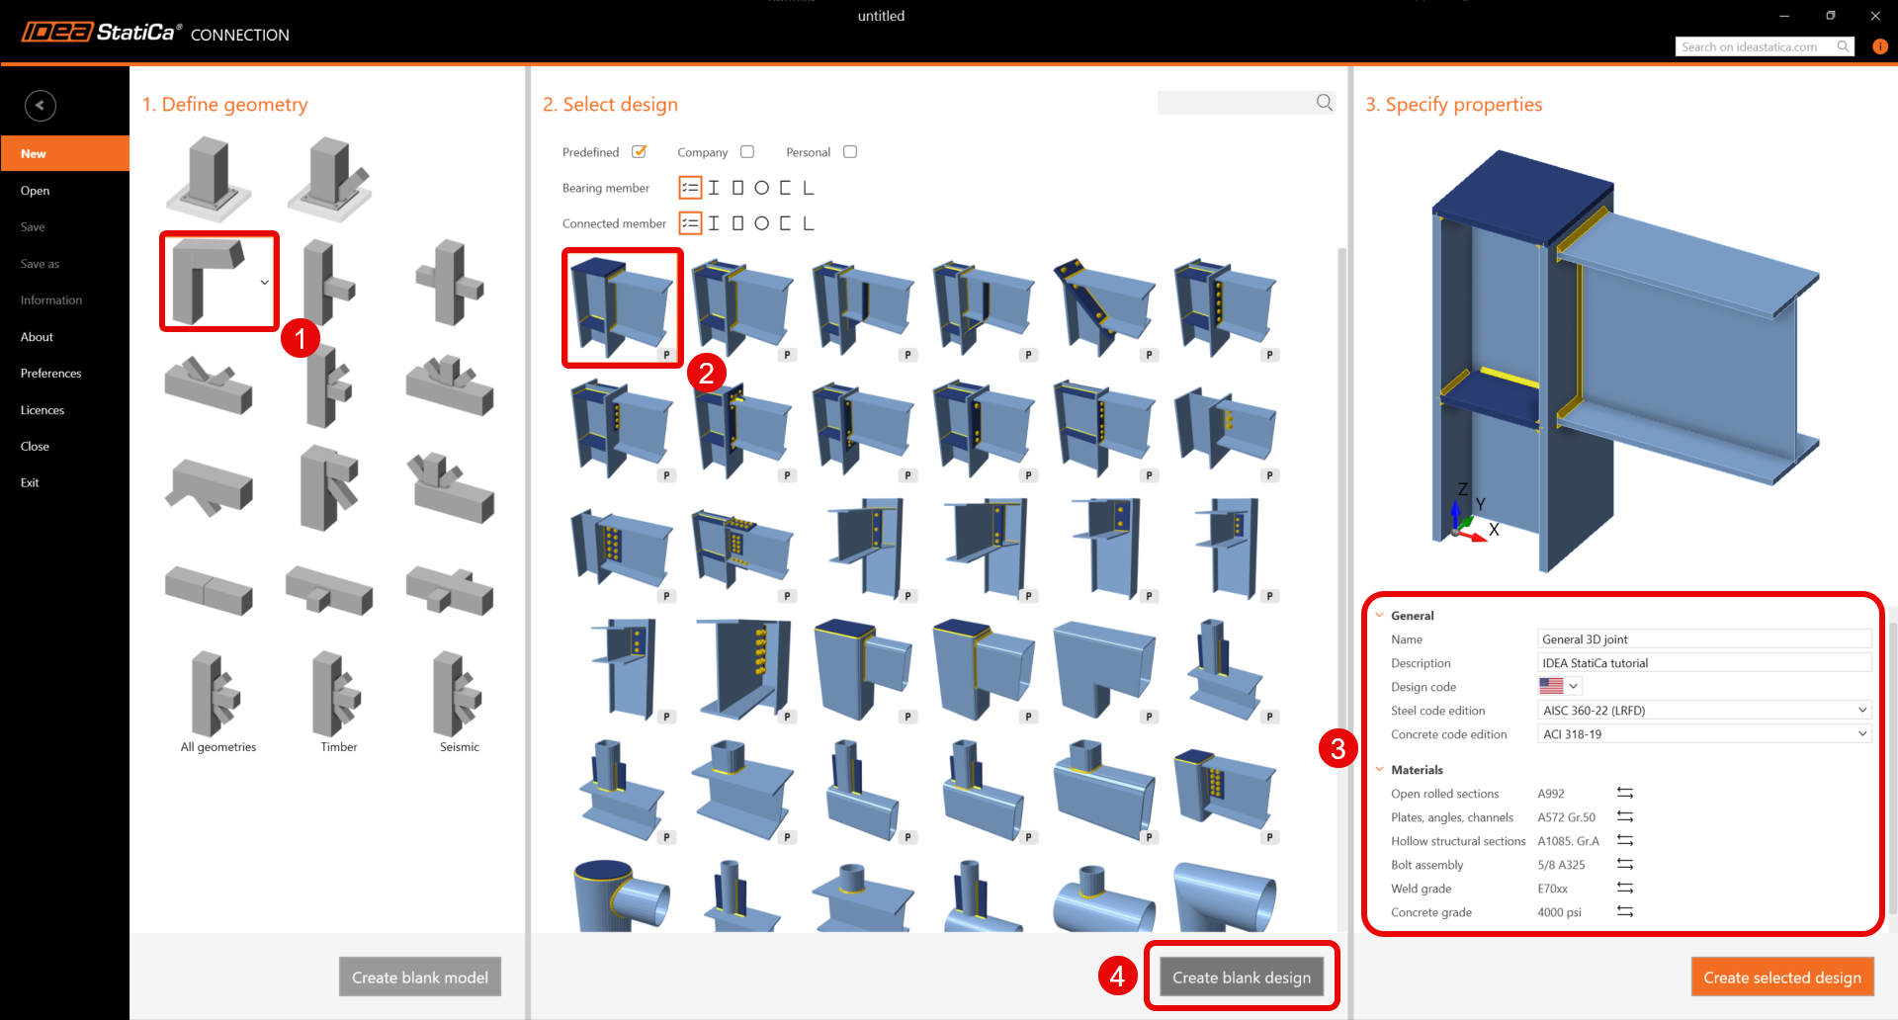The image size is (1898, 1020).
Task: Uncheck the Predefined checkbox
Action: tap(639, 152)
